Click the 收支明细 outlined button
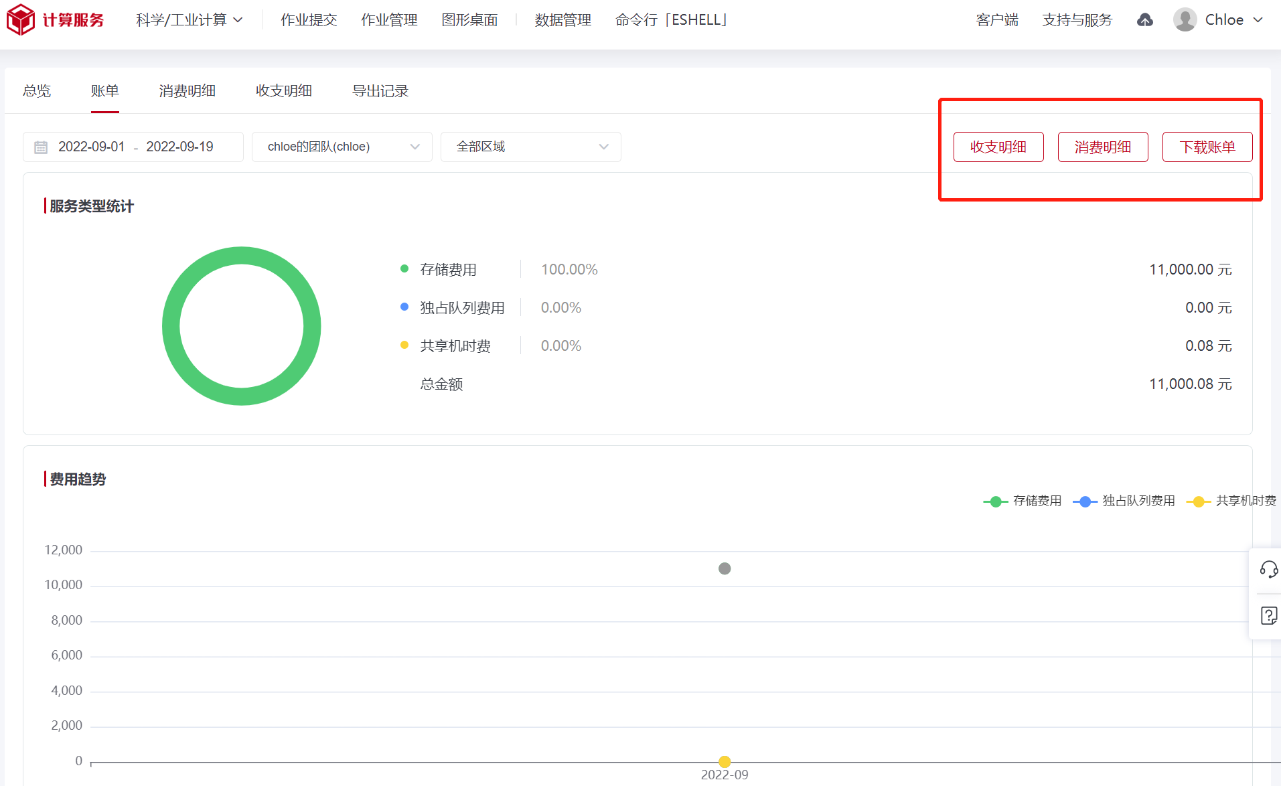The height and width of the screenshot is (786, 1281). coord(998,147)
